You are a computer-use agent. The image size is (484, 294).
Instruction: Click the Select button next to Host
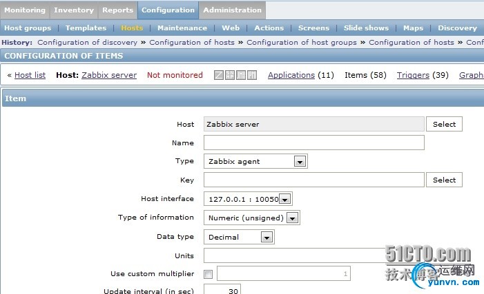click(444, 124)
